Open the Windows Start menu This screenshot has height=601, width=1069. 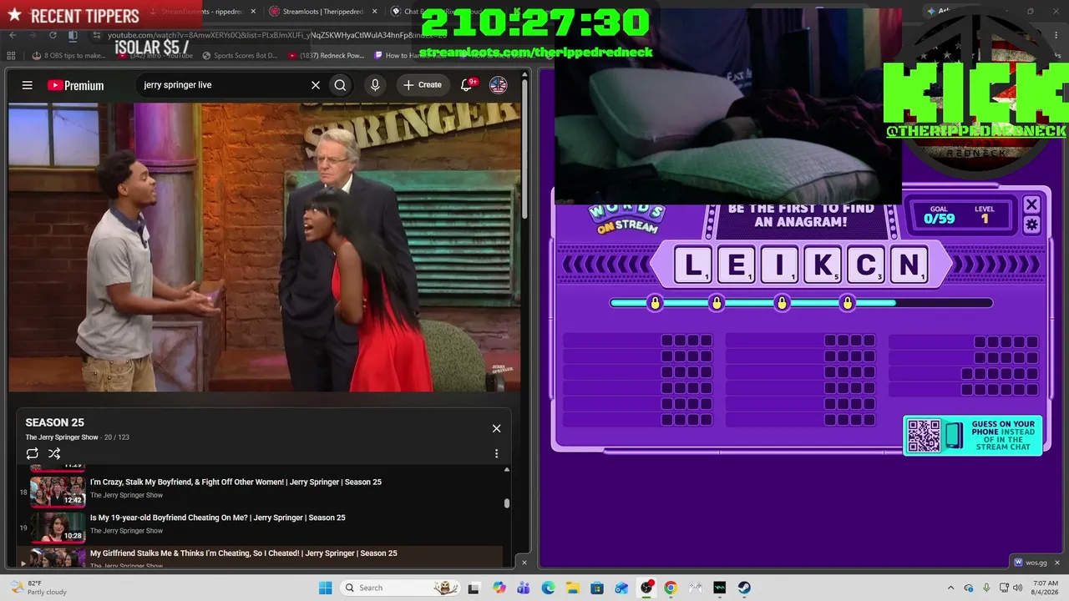click(326, 588)
